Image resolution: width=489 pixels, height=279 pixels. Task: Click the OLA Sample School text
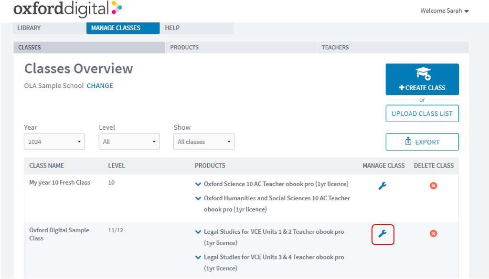pyautogui.click(x=54, y=86)
